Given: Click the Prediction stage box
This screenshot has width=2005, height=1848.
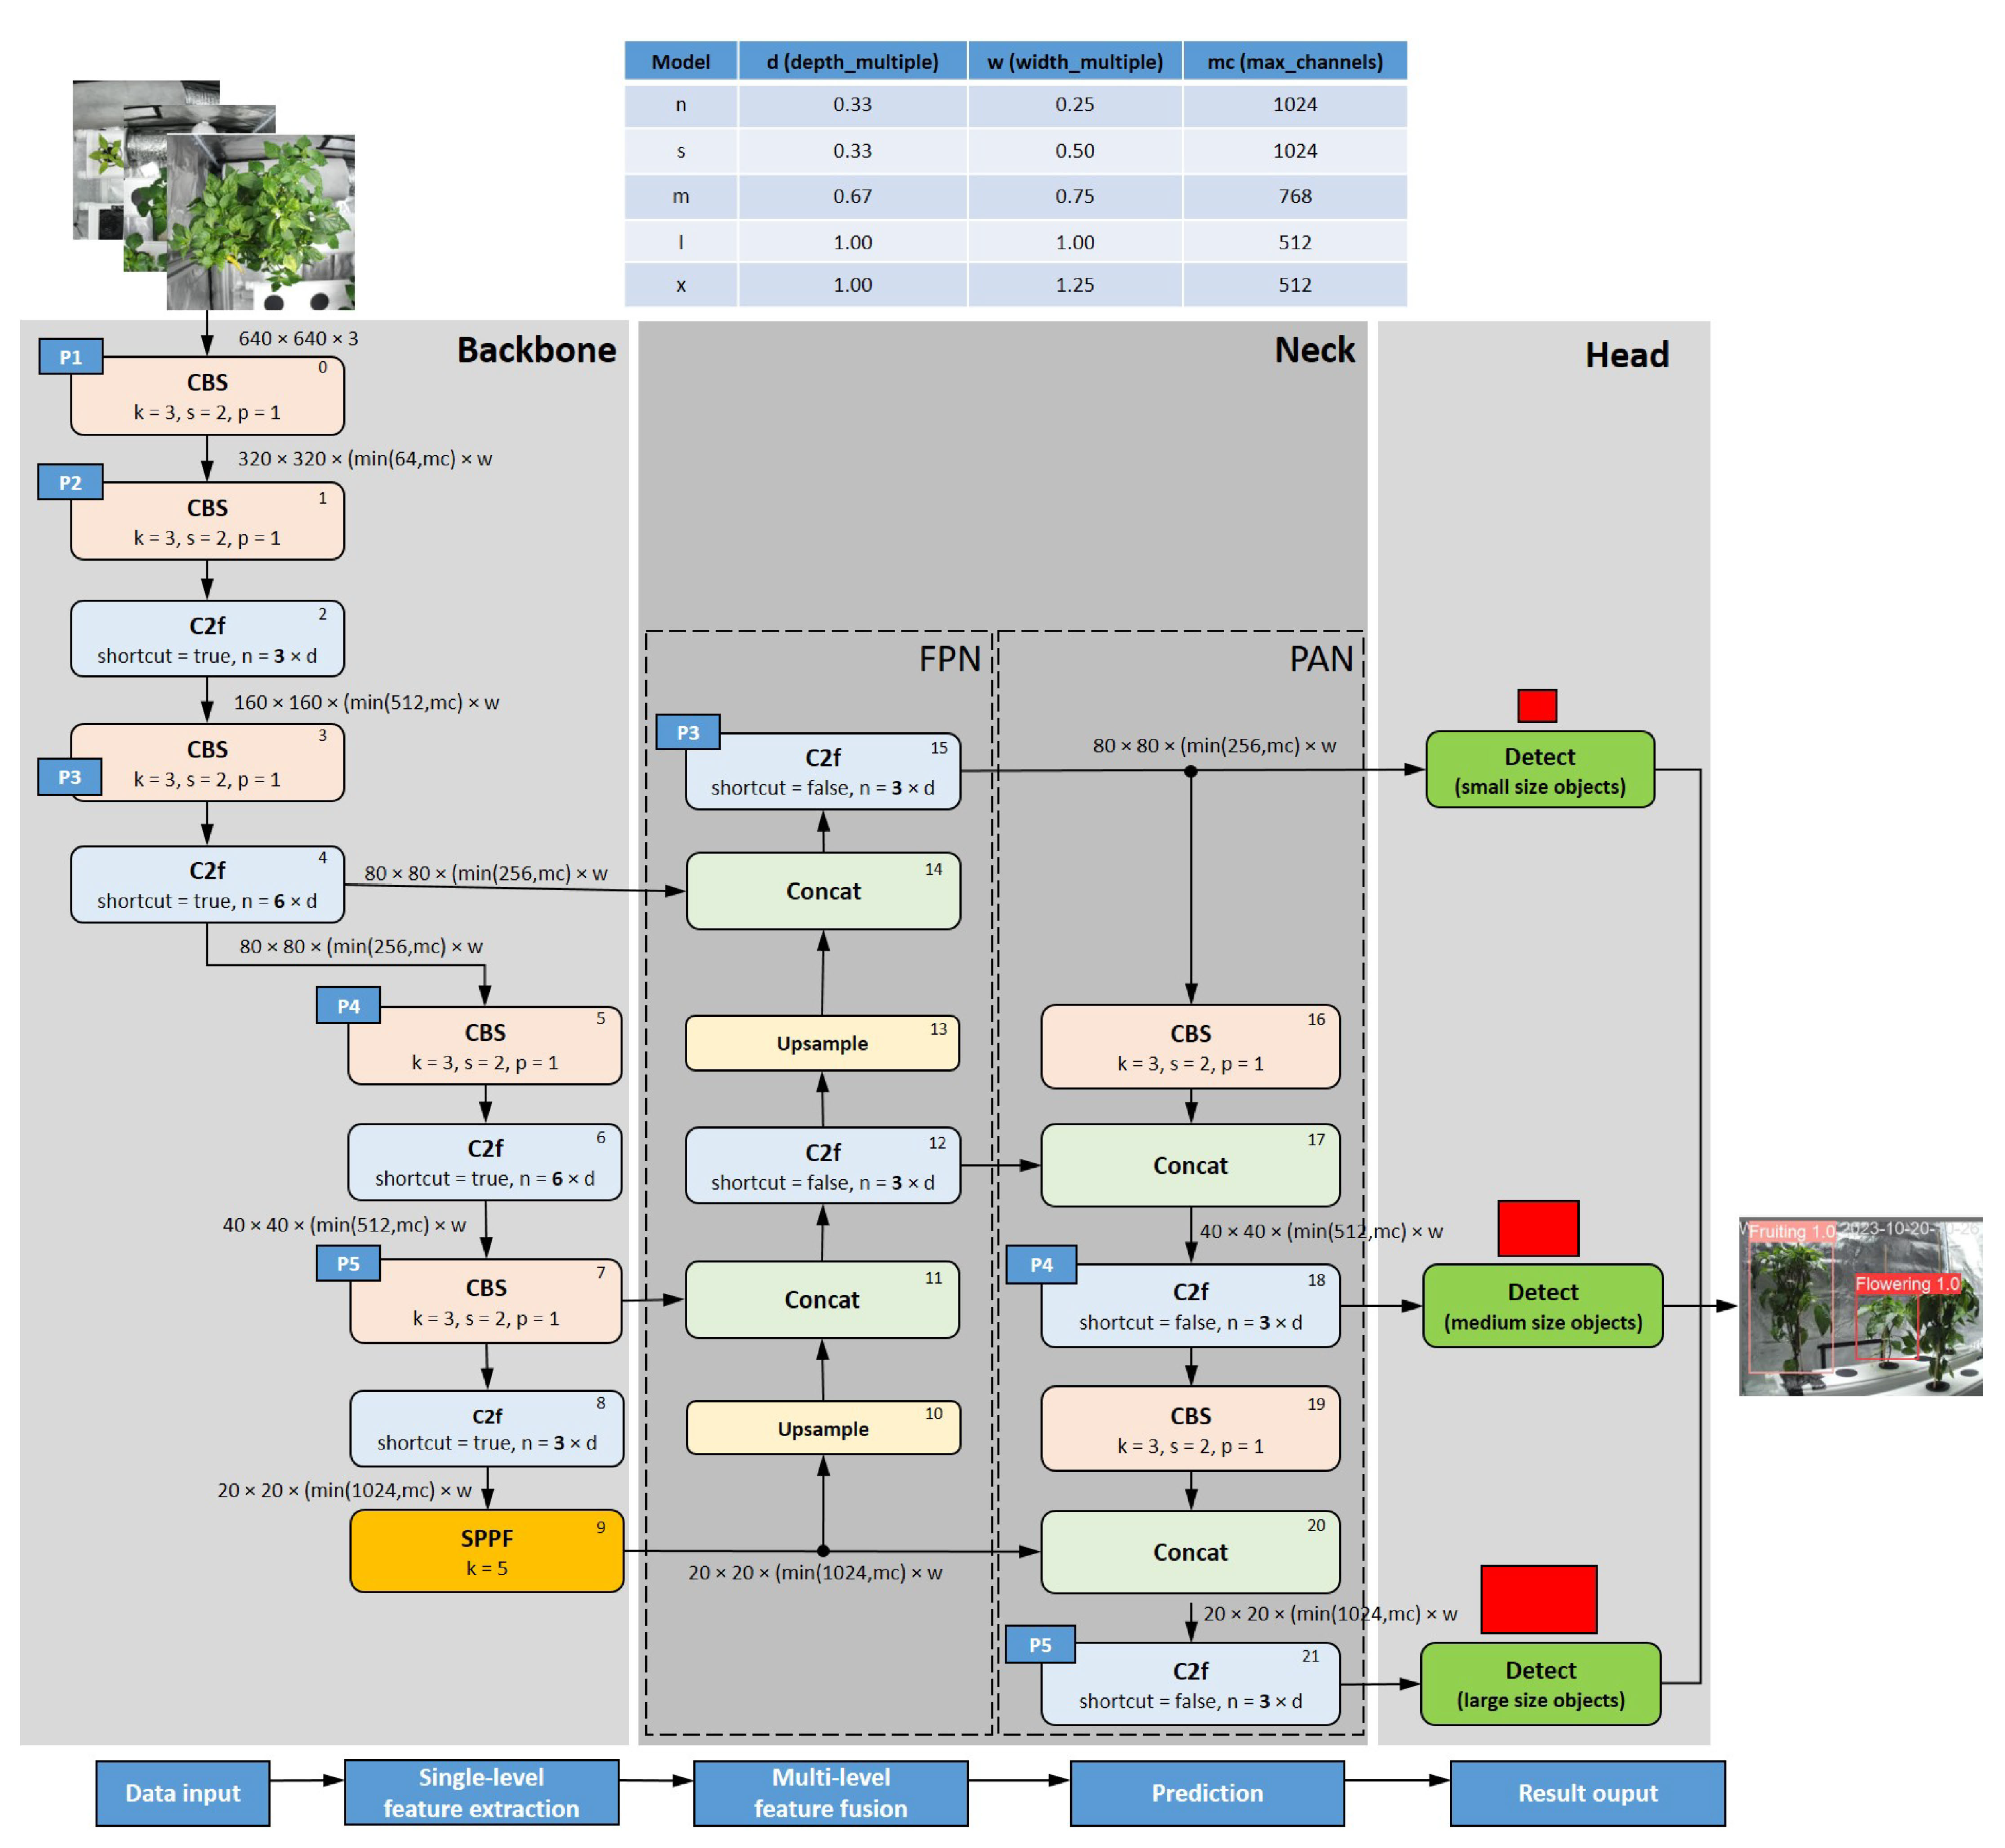Looking at the screenshot, I should (1207, 1793).
